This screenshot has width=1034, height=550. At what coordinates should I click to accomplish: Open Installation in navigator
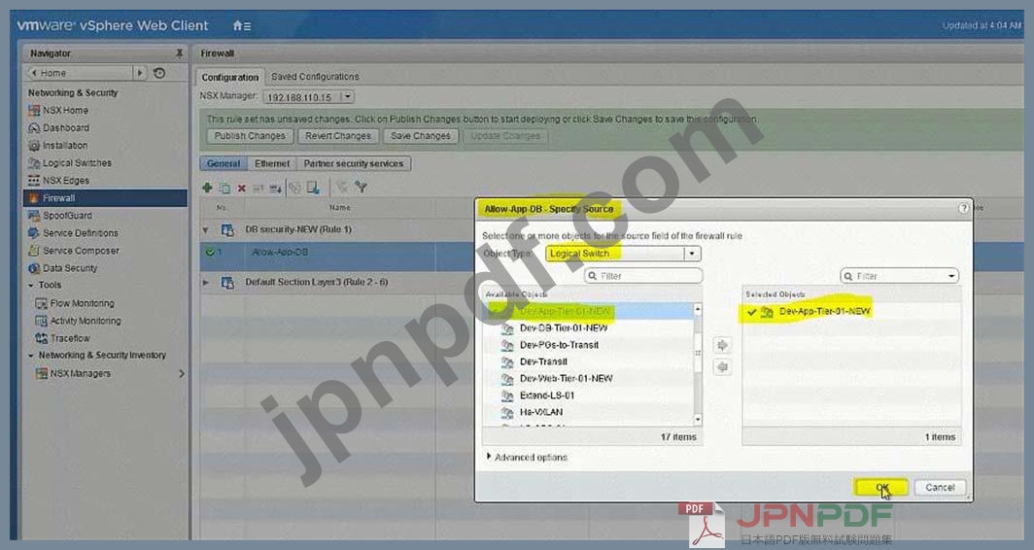pyautogui.click(x=64, y=145)
